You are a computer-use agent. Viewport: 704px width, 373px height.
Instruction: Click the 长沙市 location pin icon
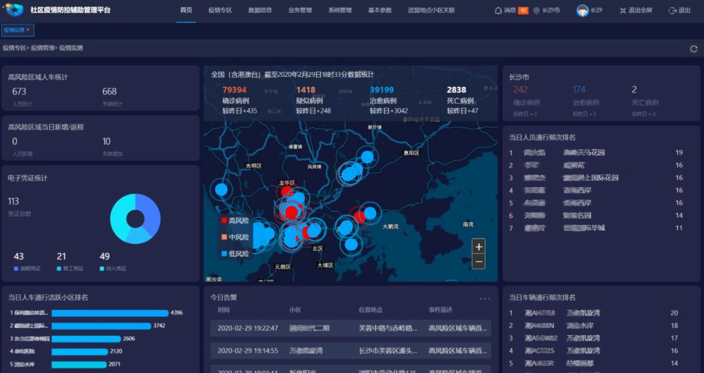(x=536, y=10)
